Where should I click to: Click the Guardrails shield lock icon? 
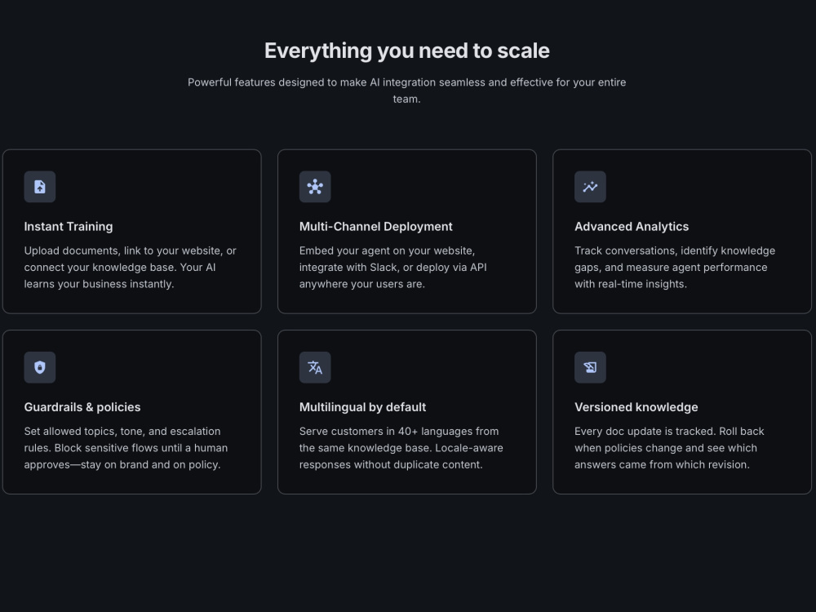point(39,367)
